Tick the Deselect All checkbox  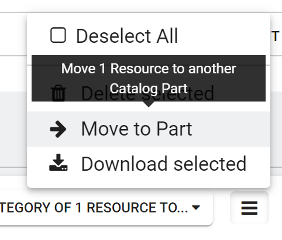(x=58, y=35)
